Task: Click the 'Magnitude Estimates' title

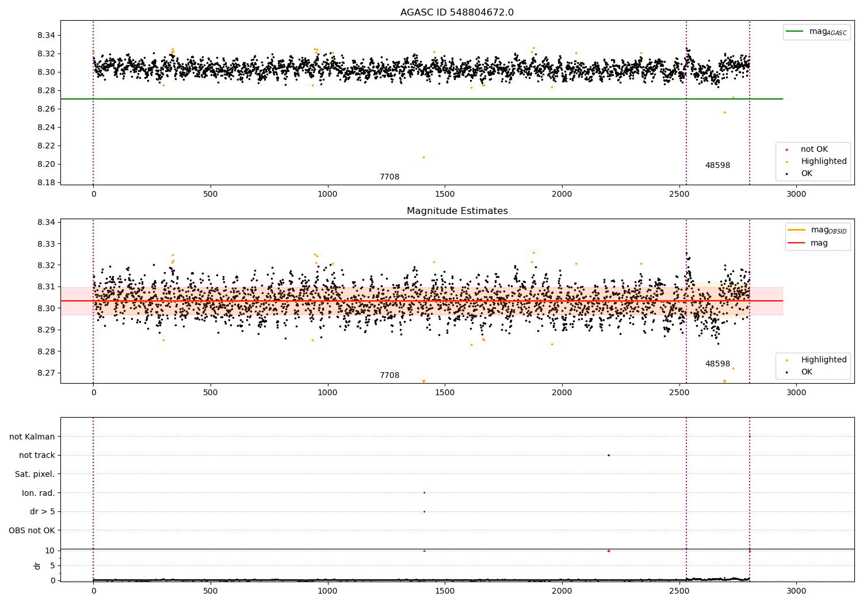Action: coord(457,211)
